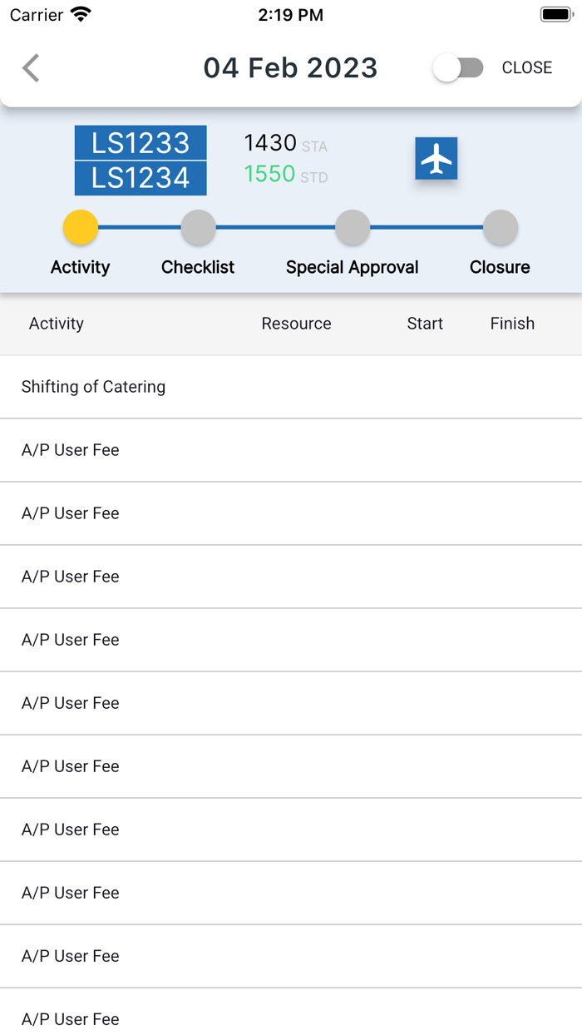
Task: Select the yellow Activity step circle
Action: coord(81,227)
